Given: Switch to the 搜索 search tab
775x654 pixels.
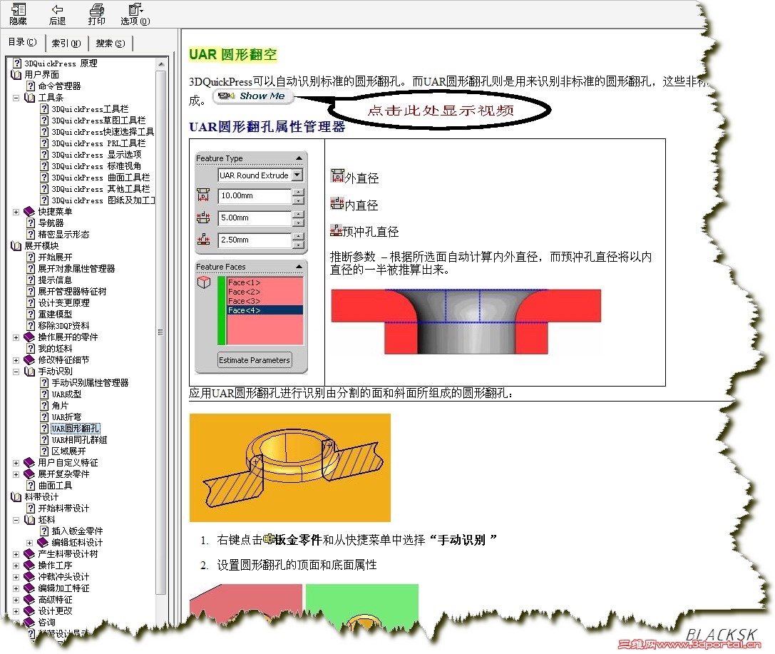Looking at the screenshot, I should [x=111, y=44].
